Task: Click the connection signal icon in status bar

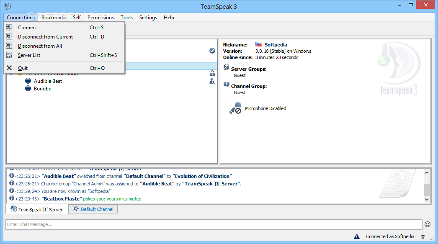Action: 423,237
